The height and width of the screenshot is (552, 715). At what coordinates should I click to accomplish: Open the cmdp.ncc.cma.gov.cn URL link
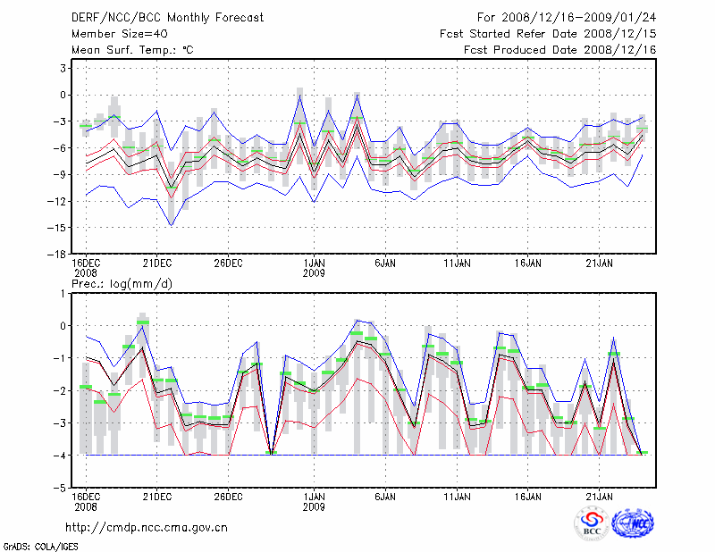[147, 527]
